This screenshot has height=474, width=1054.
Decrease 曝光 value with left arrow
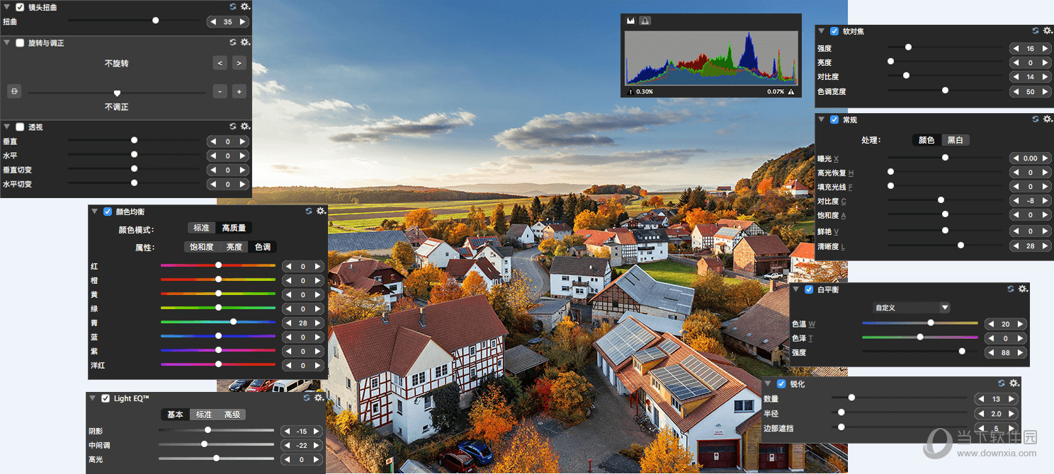pyautogui.click(x=1016, y=158)
